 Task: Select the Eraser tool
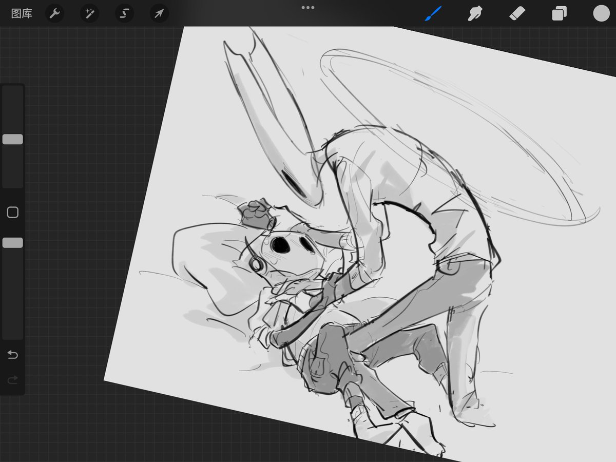[x=517, y=13]
